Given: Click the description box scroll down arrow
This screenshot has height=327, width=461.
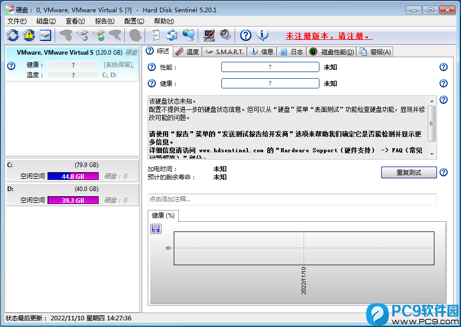Looking at the screenshot, I should 431,154.
